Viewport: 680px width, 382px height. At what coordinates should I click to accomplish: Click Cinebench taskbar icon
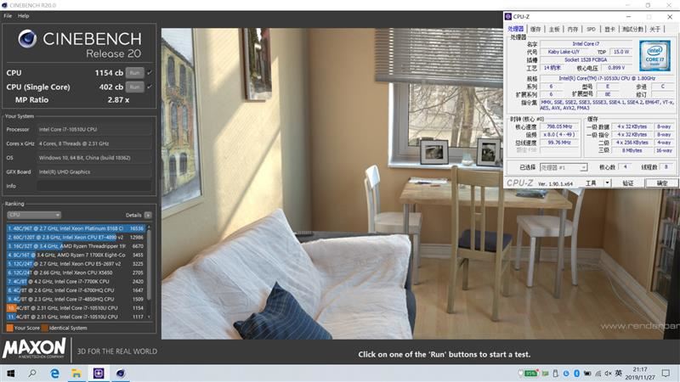tap(121, 374)
